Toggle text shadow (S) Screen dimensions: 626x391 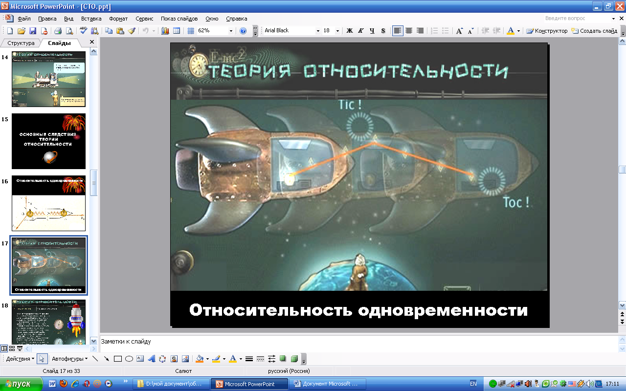[x=383, y=31]
